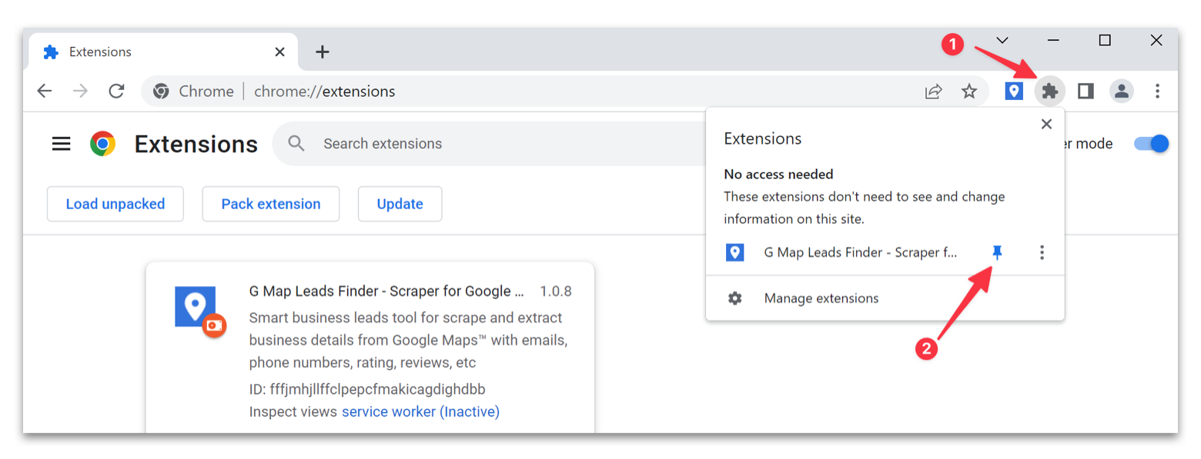
Task: Open the service worker inspection link
Action: [420, 411]
